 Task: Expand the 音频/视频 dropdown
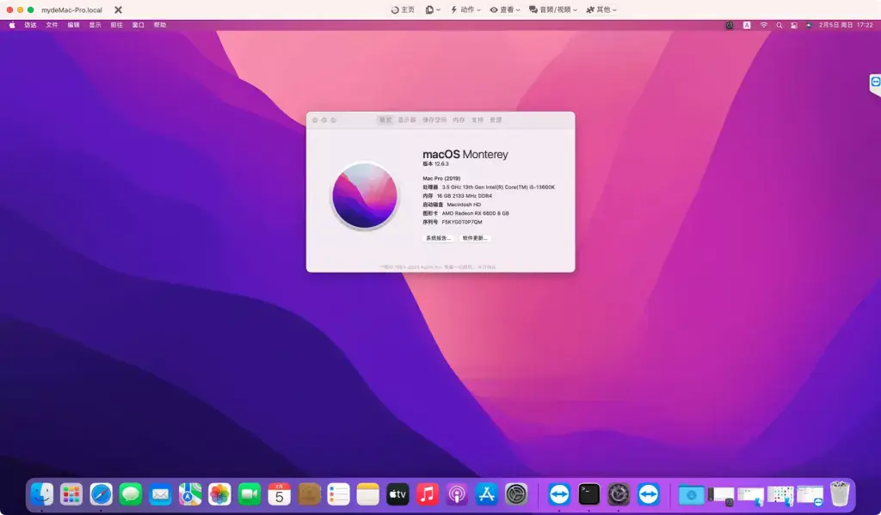(x=553, y=10)
